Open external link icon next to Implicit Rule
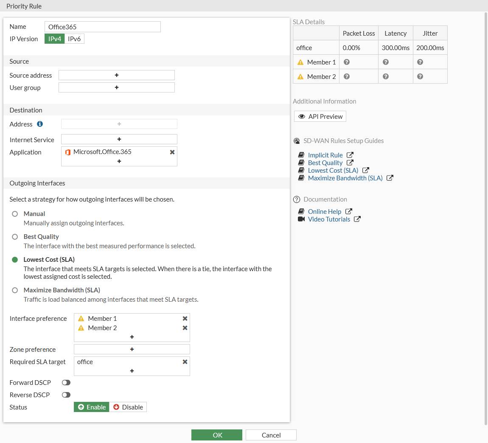The width and height of the screenshot is (488, 443). click(350, 155)
